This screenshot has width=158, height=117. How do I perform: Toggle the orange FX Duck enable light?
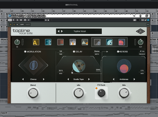[96, 88]
